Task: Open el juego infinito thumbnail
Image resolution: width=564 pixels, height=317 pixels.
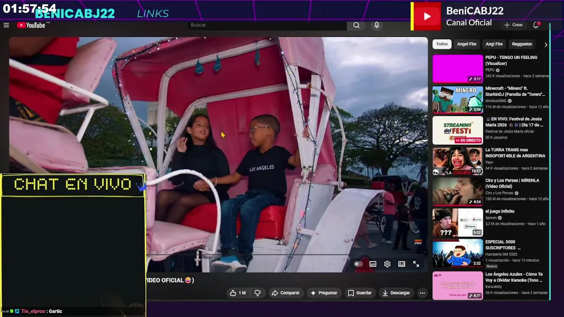Action: click(458, 223)
